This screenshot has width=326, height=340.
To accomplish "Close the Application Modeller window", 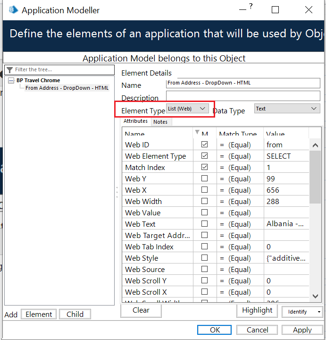I will coord(309,10).
